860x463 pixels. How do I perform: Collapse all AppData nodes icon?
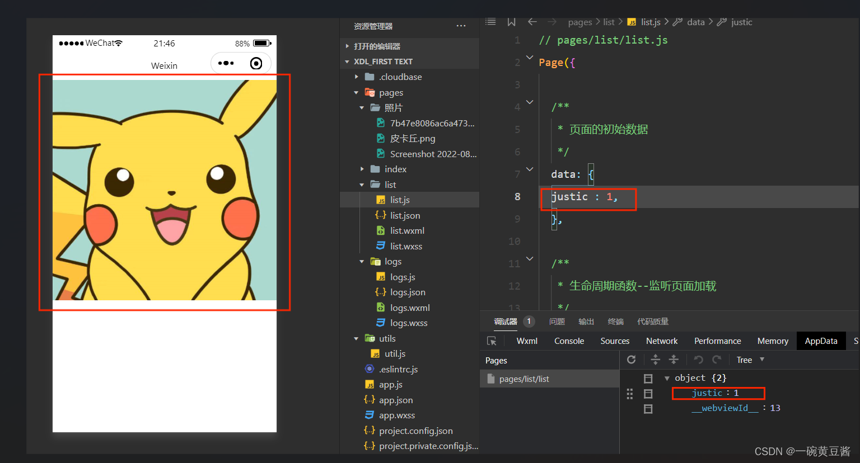(x=674, y=360)
